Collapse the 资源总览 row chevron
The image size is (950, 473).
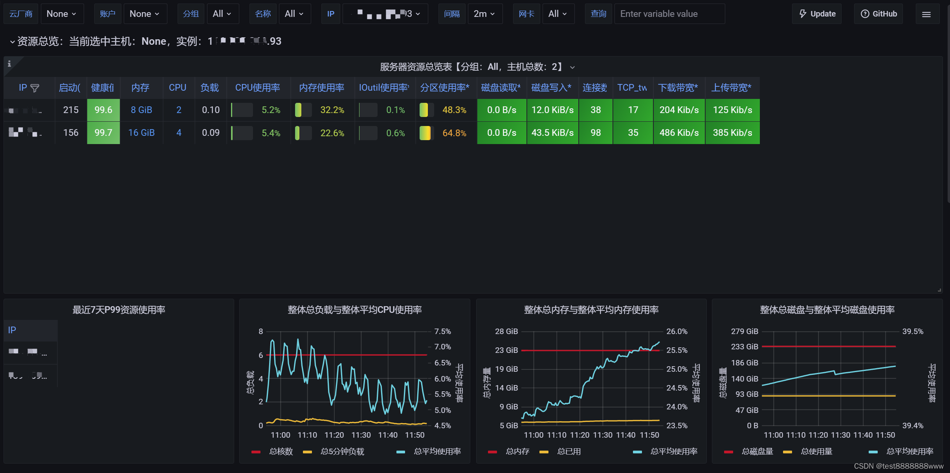[x=12, y=42]
